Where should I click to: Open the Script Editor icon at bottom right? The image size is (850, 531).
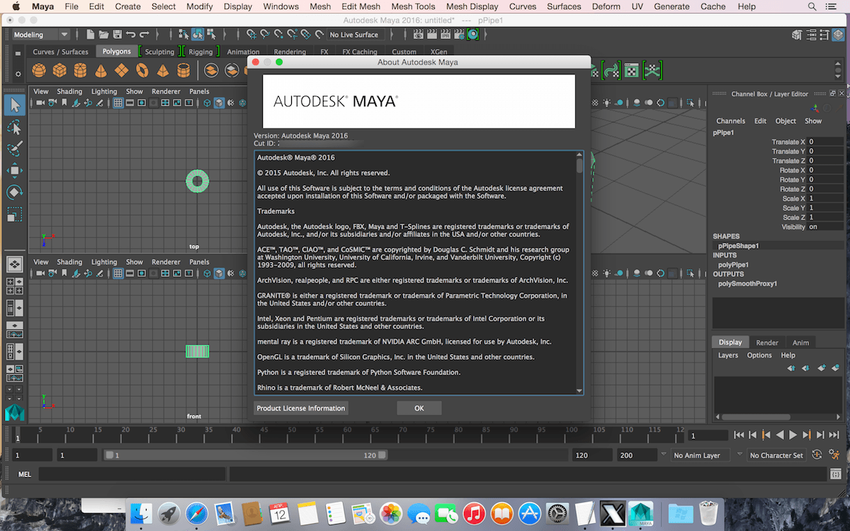click(x=837, y=474)
